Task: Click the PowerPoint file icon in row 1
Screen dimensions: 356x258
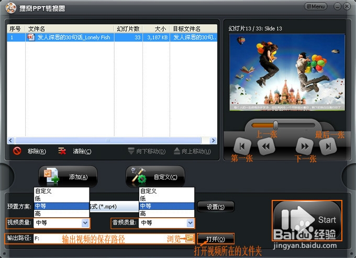Action: click(31, 37)
